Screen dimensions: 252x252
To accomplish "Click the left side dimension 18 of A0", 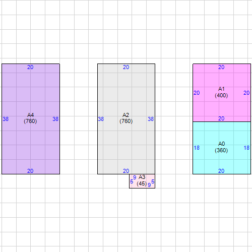I will (197, 148).
